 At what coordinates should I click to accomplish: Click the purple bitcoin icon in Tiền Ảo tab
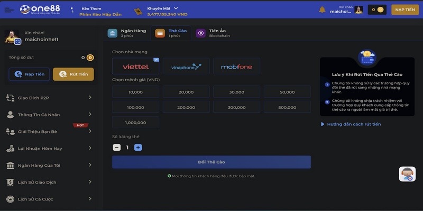[x=200, y=33]
